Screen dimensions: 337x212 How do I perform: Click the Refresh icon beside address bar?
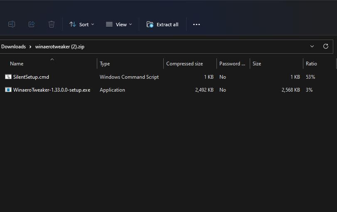325,46
